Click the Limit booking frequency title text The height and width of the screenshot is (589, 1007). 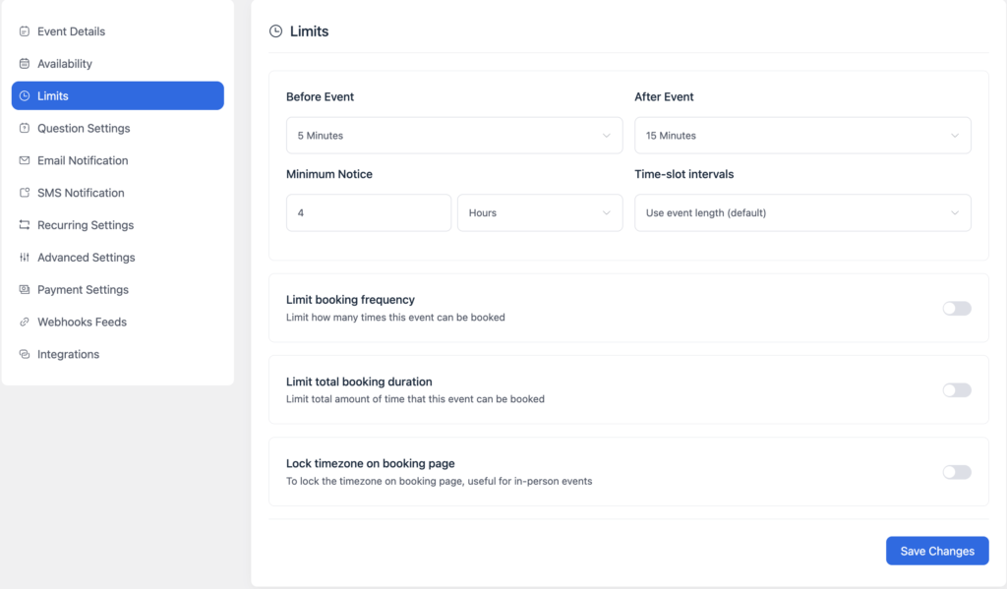(x=350, y=299)
